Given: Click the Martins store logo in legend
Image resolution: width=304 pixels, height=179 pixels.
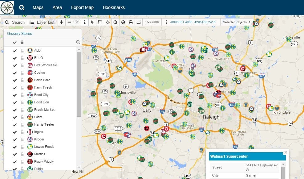Looking at the screenshot, I should (x=30, y=154).
